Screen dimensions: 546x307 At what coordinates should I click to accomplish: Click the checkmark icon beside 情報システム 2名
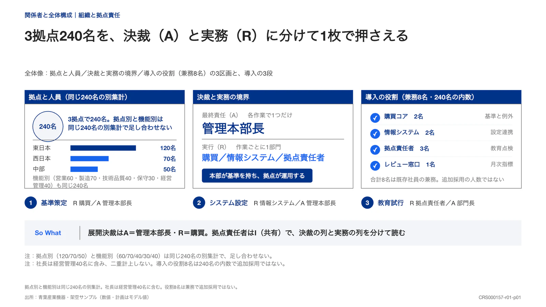[x=375, y=134]
